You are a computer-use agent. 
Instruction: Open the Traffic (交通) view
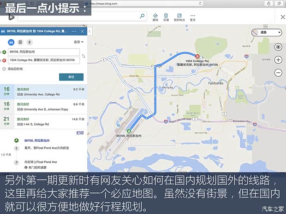point(166,17)
